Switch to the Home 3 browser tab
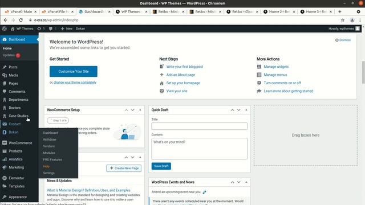365x205 pixels. pyautogui.click(x=316, y=11)
